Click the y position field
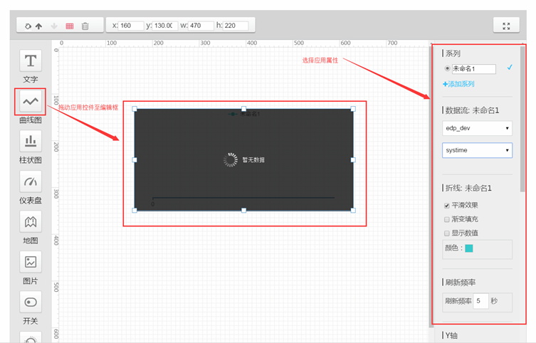 (165, 26)
